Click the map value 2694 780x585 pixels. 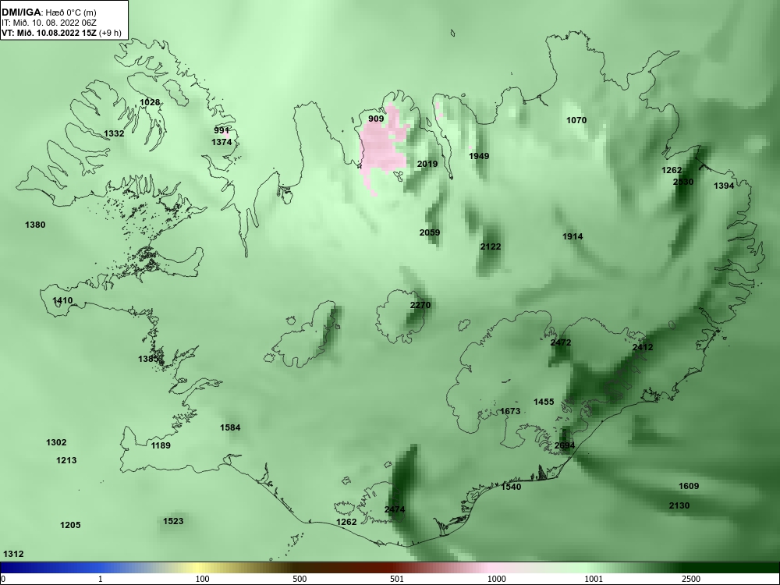pyautogui.click(x=565, y=445)
